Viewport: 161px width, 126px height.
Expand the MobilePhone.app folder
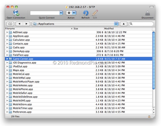click(x=7, y=89)
